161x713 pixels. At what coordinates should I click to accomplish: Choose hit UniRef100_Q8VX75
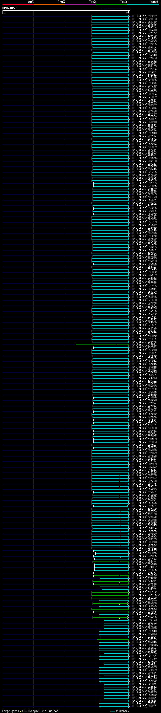(x=144, y=386)
